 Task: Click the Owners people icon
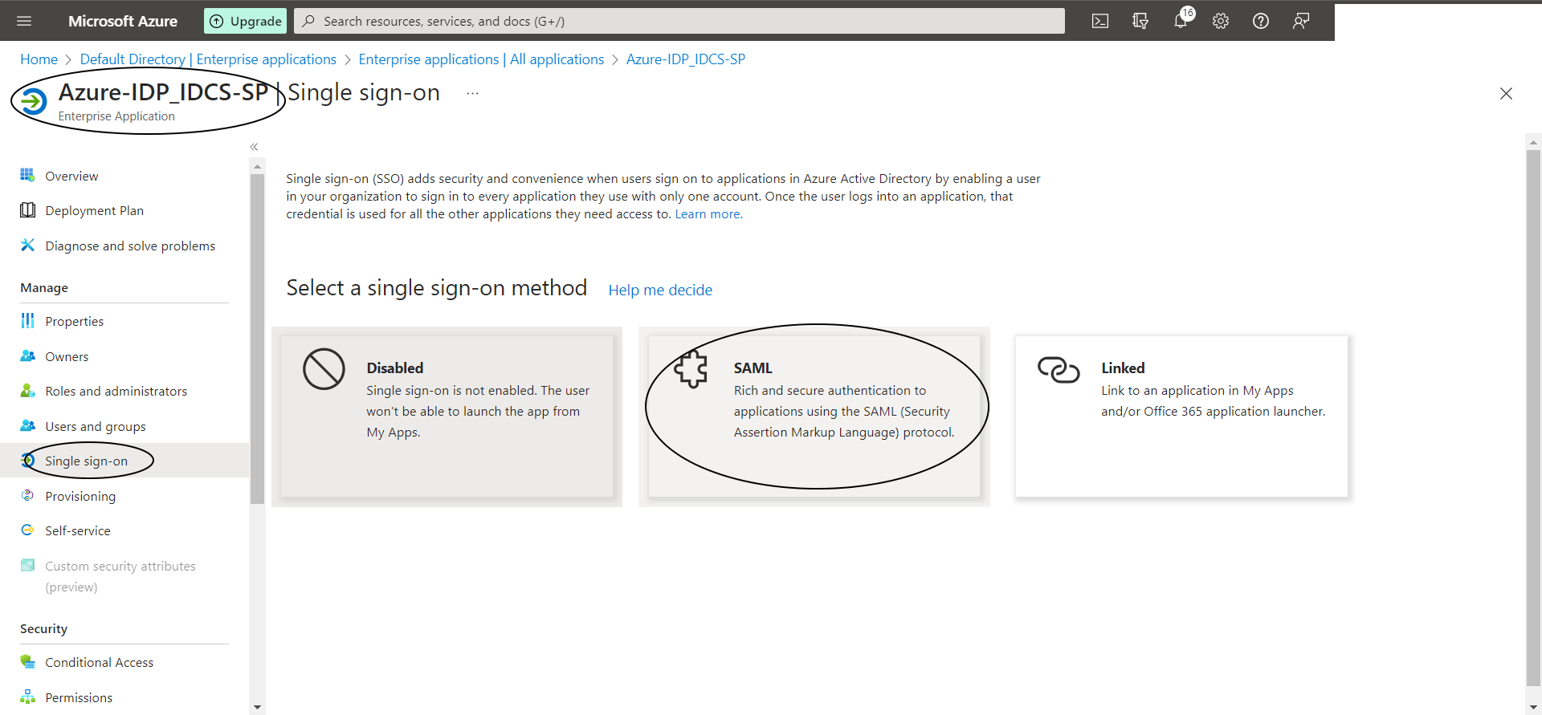[x=27, y=355]
